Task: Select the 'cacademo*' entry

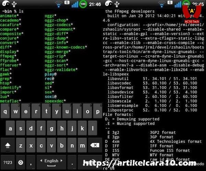Action: [11, 20]
